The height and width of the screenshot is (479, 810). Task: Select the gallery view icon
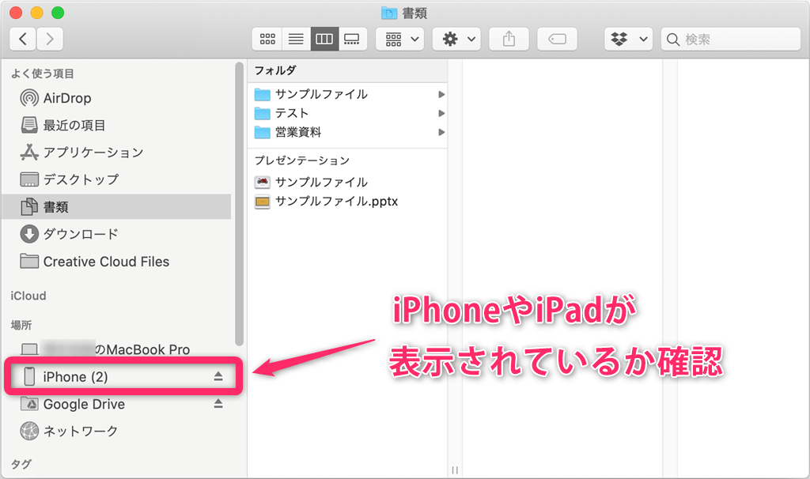352,38
